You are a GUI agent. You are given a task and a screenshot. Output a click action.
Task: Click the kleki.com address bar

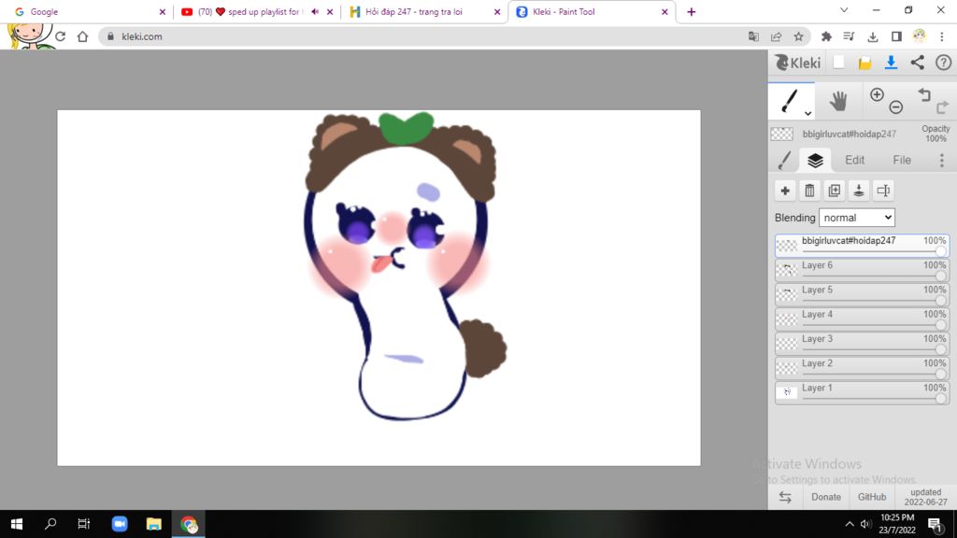pyautogui.click(x=427, y=36)
